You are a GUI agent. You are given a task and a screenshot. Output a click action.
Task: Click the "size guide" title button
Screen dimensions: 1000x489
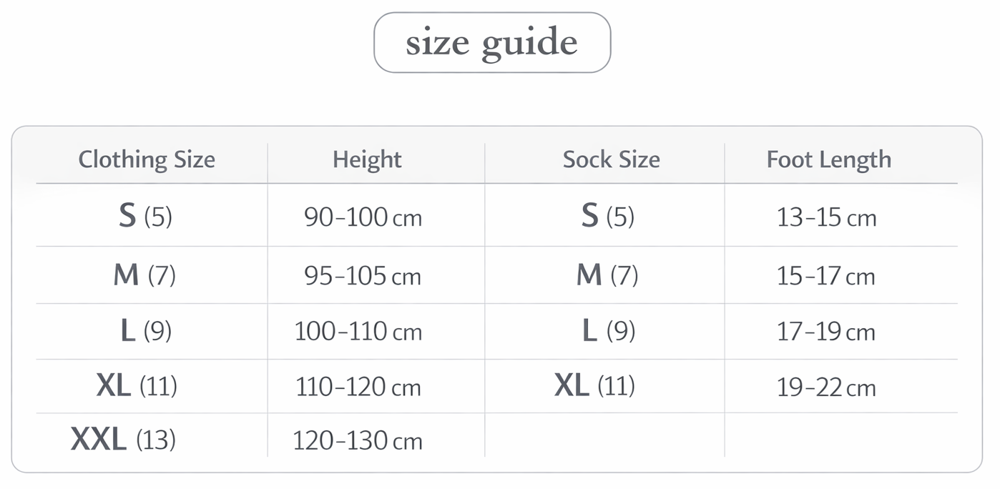pyautogui.click(x=492, y=42)
